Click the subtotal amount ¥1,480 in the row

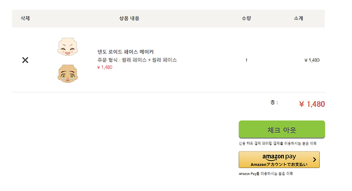(x=312, y=60)
